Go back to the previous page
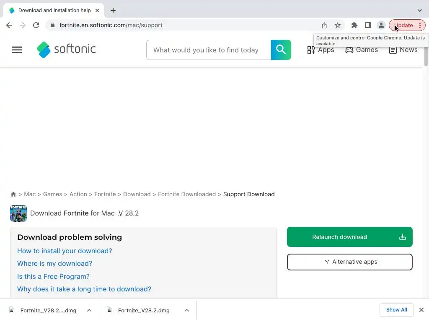429x322 pixels. click(9, 25)
